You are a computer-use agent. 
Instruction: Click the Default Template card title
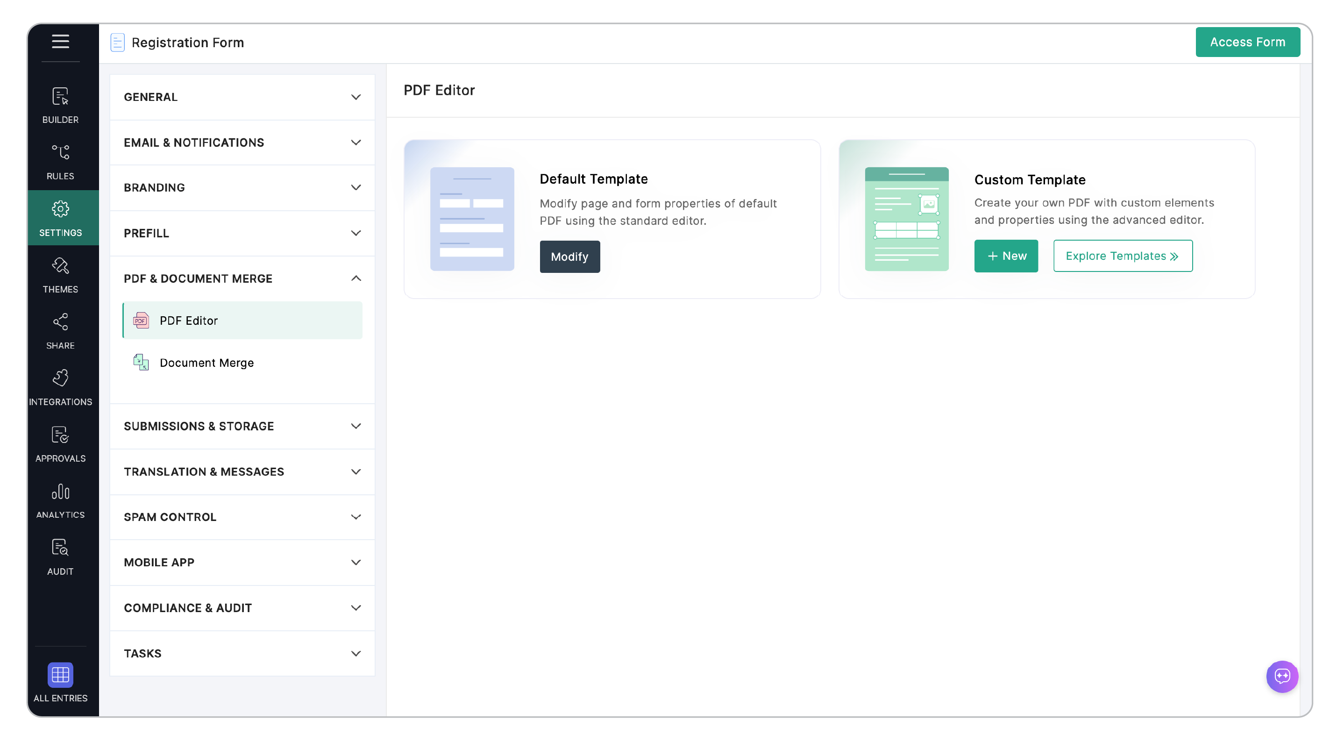(x=594, y=179)
